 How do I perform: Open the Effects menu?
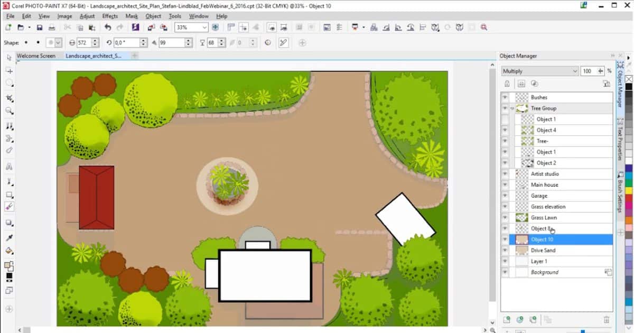pyautogui.click(x=110, y=16)
